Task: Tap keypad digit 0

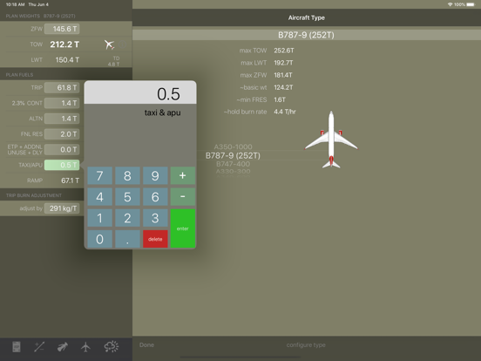Action: coord(99,239)
